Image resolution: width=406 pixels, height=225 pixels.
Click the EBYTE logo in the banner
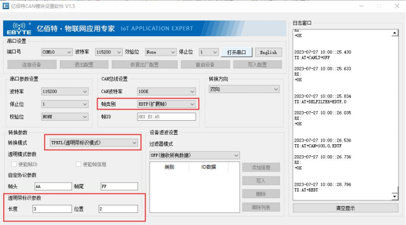20,28
